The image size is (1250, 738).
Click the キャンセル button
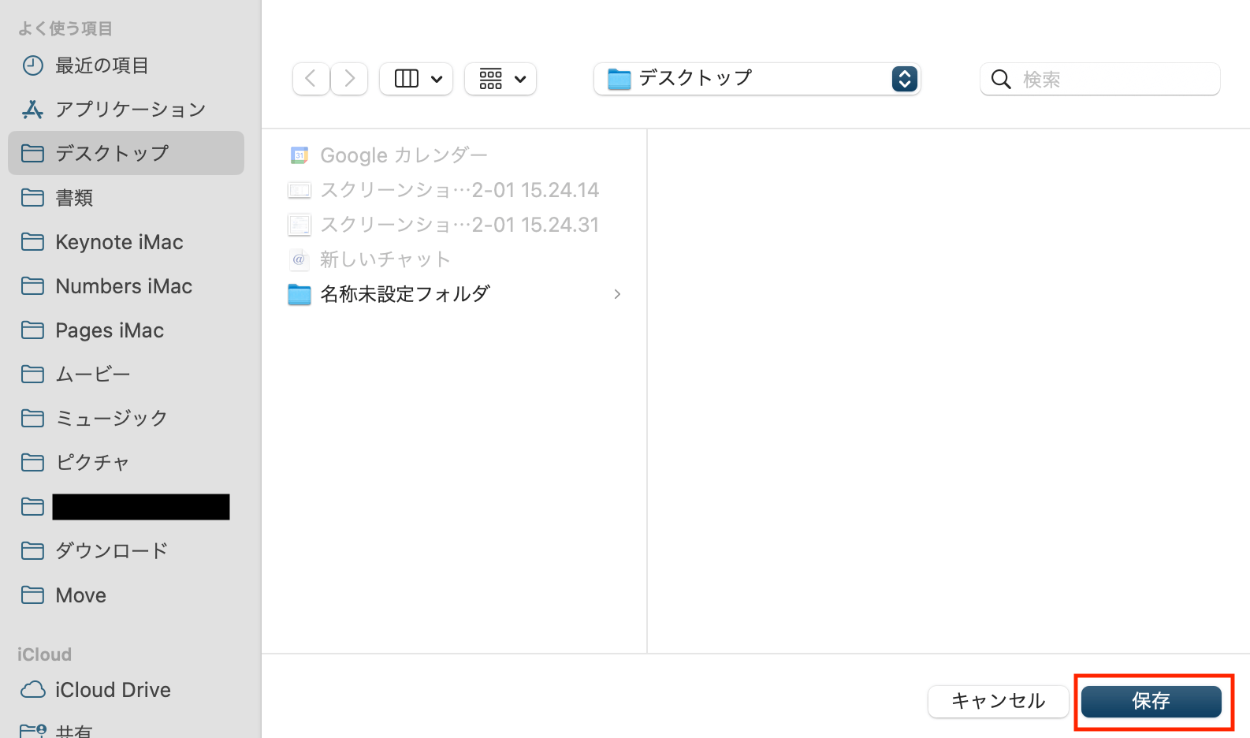(x=999, y=701)
